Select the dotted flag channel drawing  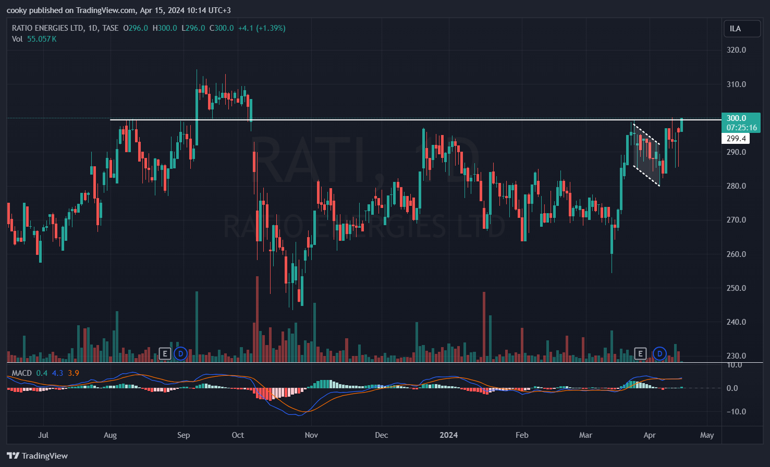646,154
